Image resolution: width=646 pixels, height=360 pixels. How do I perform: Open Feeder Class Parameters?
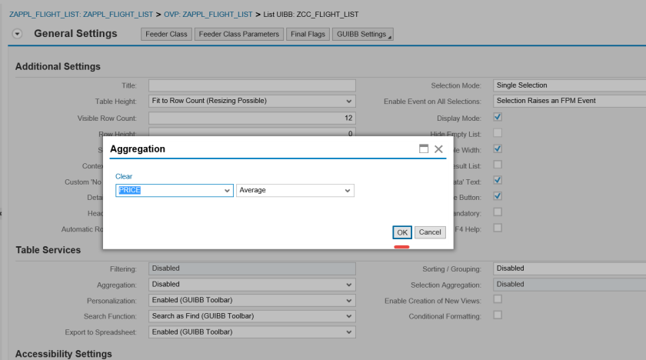coord(238,35)
